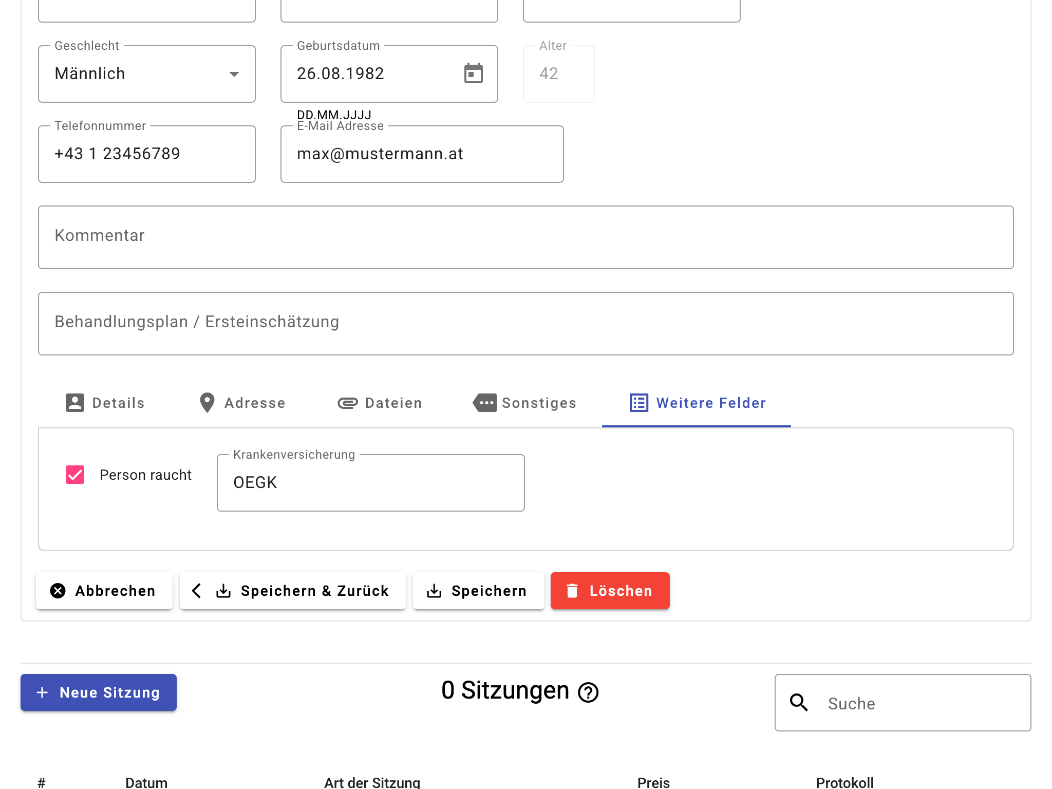Click the plus icon on Neue Sitzung
The width and height of the screenshot is (1052, 789).
coord(43,692)
